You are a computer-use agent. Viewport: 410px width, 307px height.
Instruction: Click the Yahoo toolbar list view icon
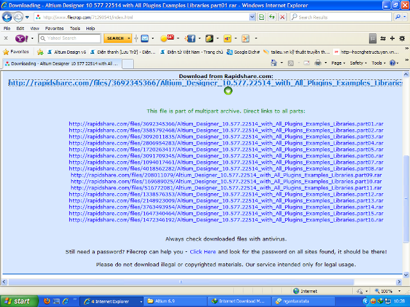coord(372,38)
